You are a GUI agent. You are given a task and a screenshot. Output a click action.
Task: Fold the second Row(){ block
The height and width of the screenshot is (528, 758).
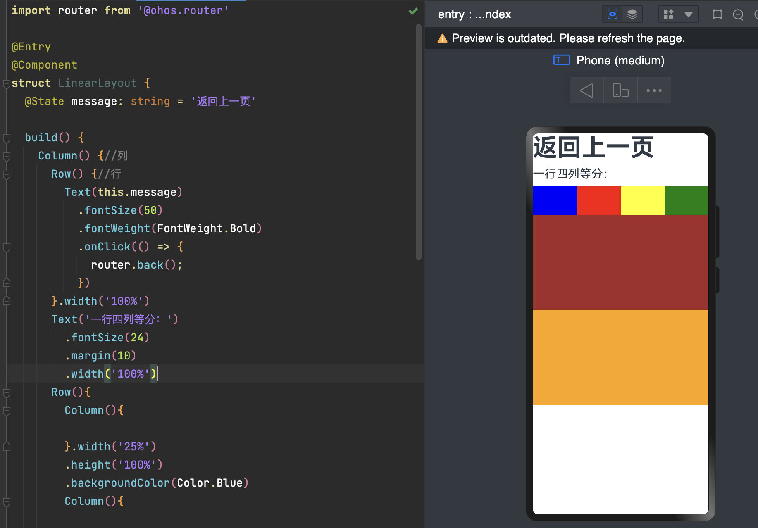coord(6,392)
